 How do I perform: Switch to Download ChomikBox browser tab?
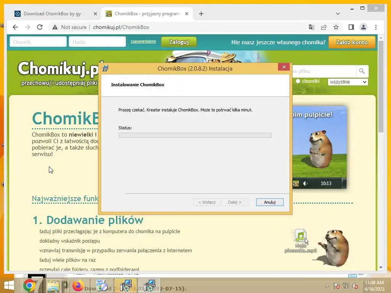[52, 14]
